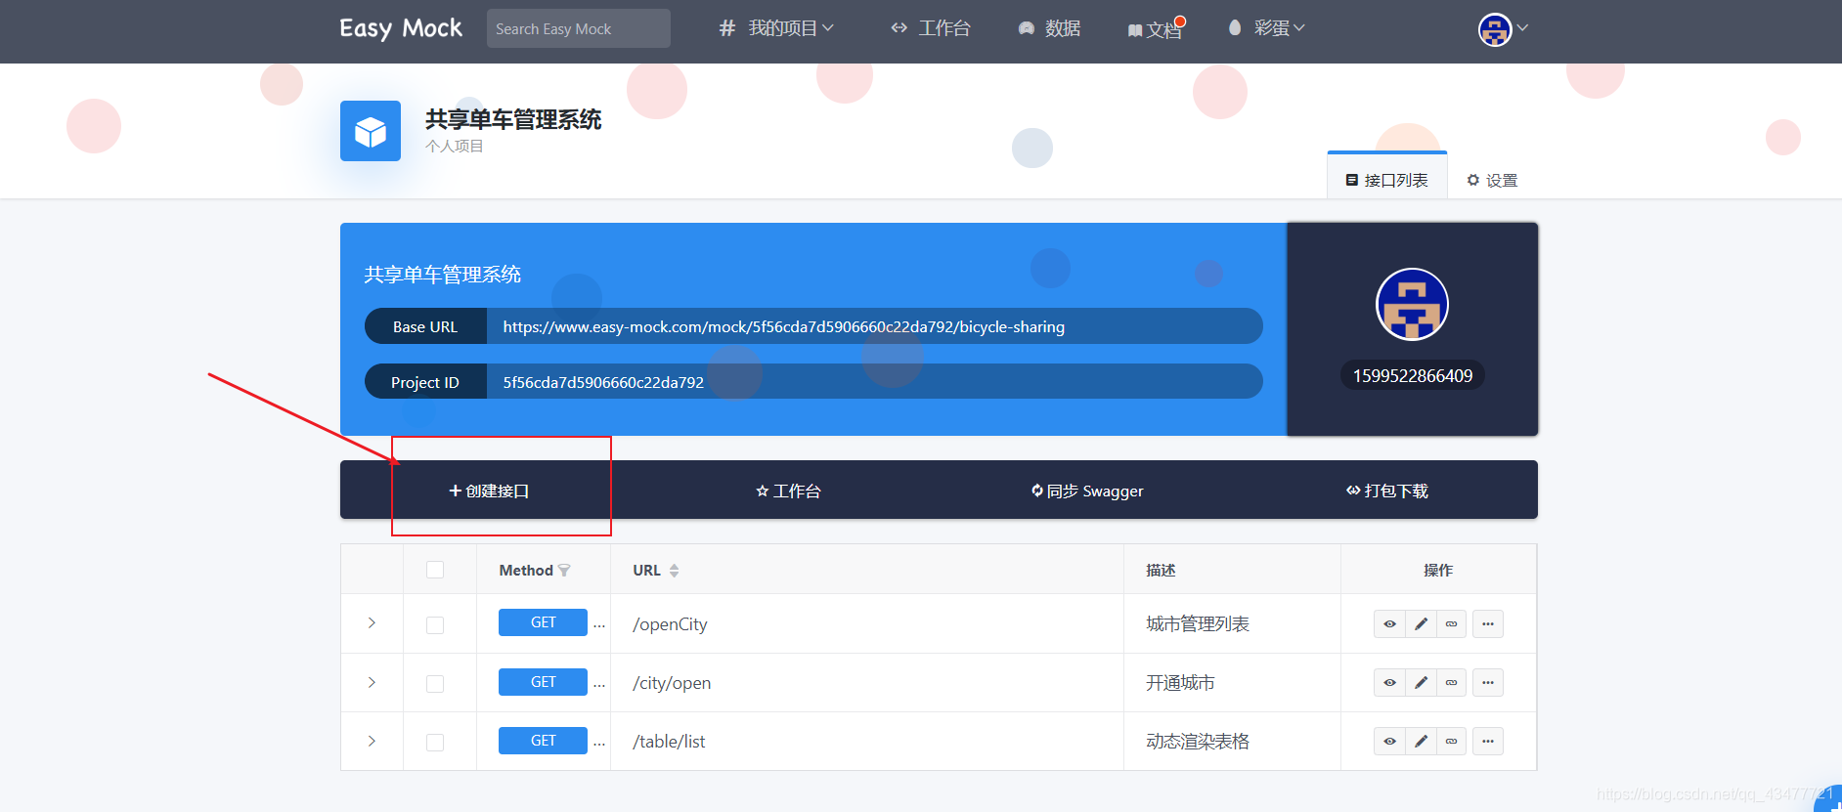
Task: Open more actions for /table/list row
Action: (1488, 741)
